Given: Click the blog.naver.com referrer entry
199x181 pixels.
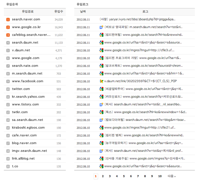Looking at the screenshot, I should [24, 143].
